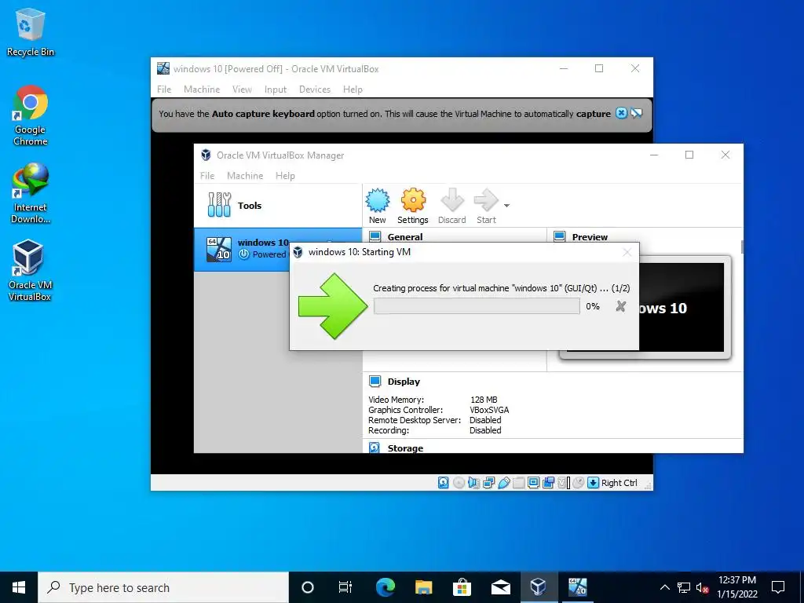This screenshot has height=603, width=804.
Task: Click the hard disk activity status icon
Action: [x=444, y=483]
